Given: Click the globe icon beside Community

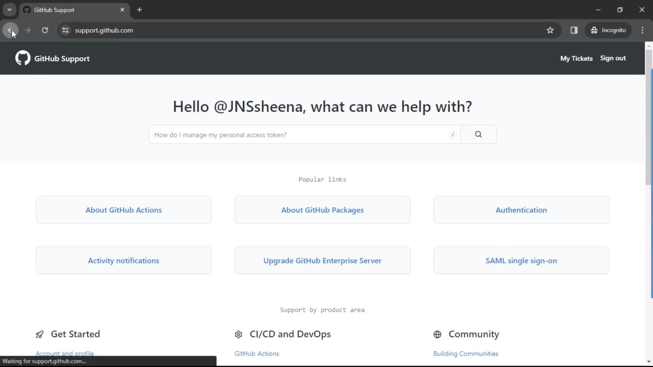Looking at the screenshot, I should (437, 335).
